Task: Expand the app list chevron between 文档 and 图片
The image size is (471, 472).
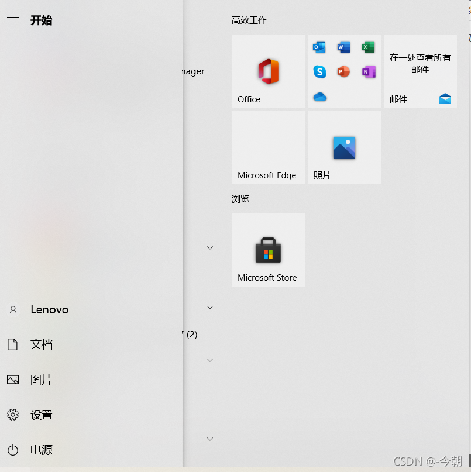Action: tap(210, 360)
